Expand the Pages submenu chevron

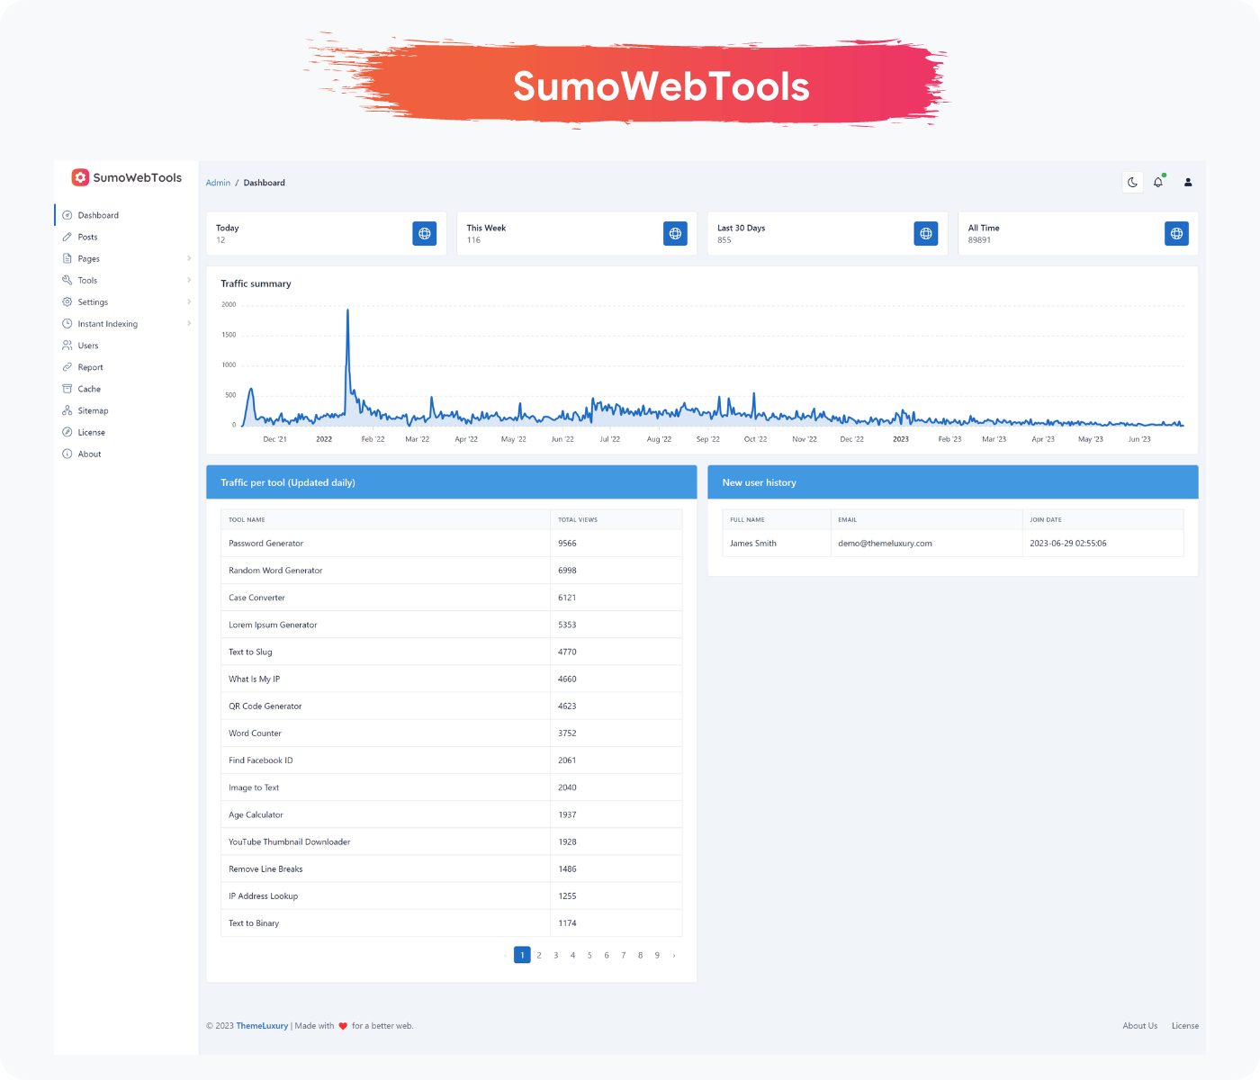(189, 258)
